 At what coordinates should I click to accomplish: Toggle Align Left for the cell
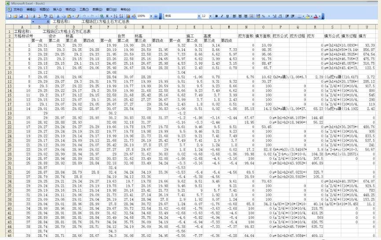pyautogui.click(x=234, y=16)
